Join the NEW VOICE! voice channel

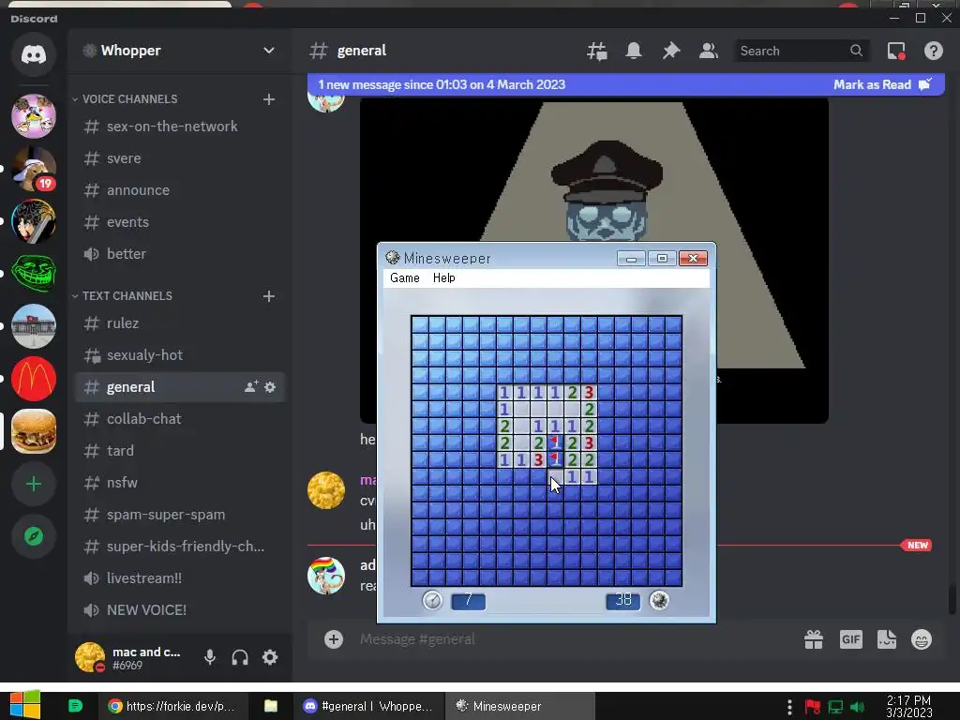click(180, 609)
